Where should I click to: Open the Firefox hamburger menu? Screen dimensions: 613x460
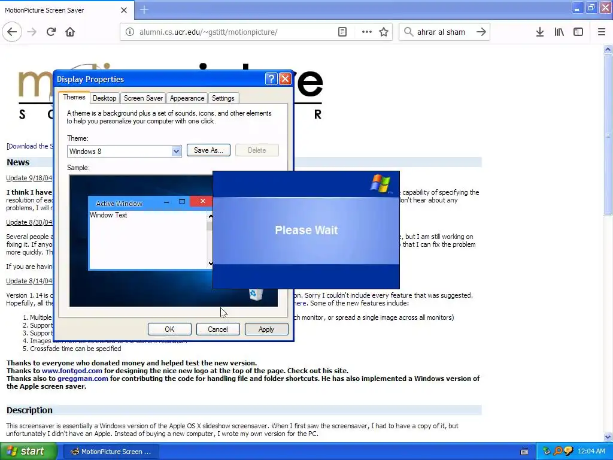tap(602, 32)
